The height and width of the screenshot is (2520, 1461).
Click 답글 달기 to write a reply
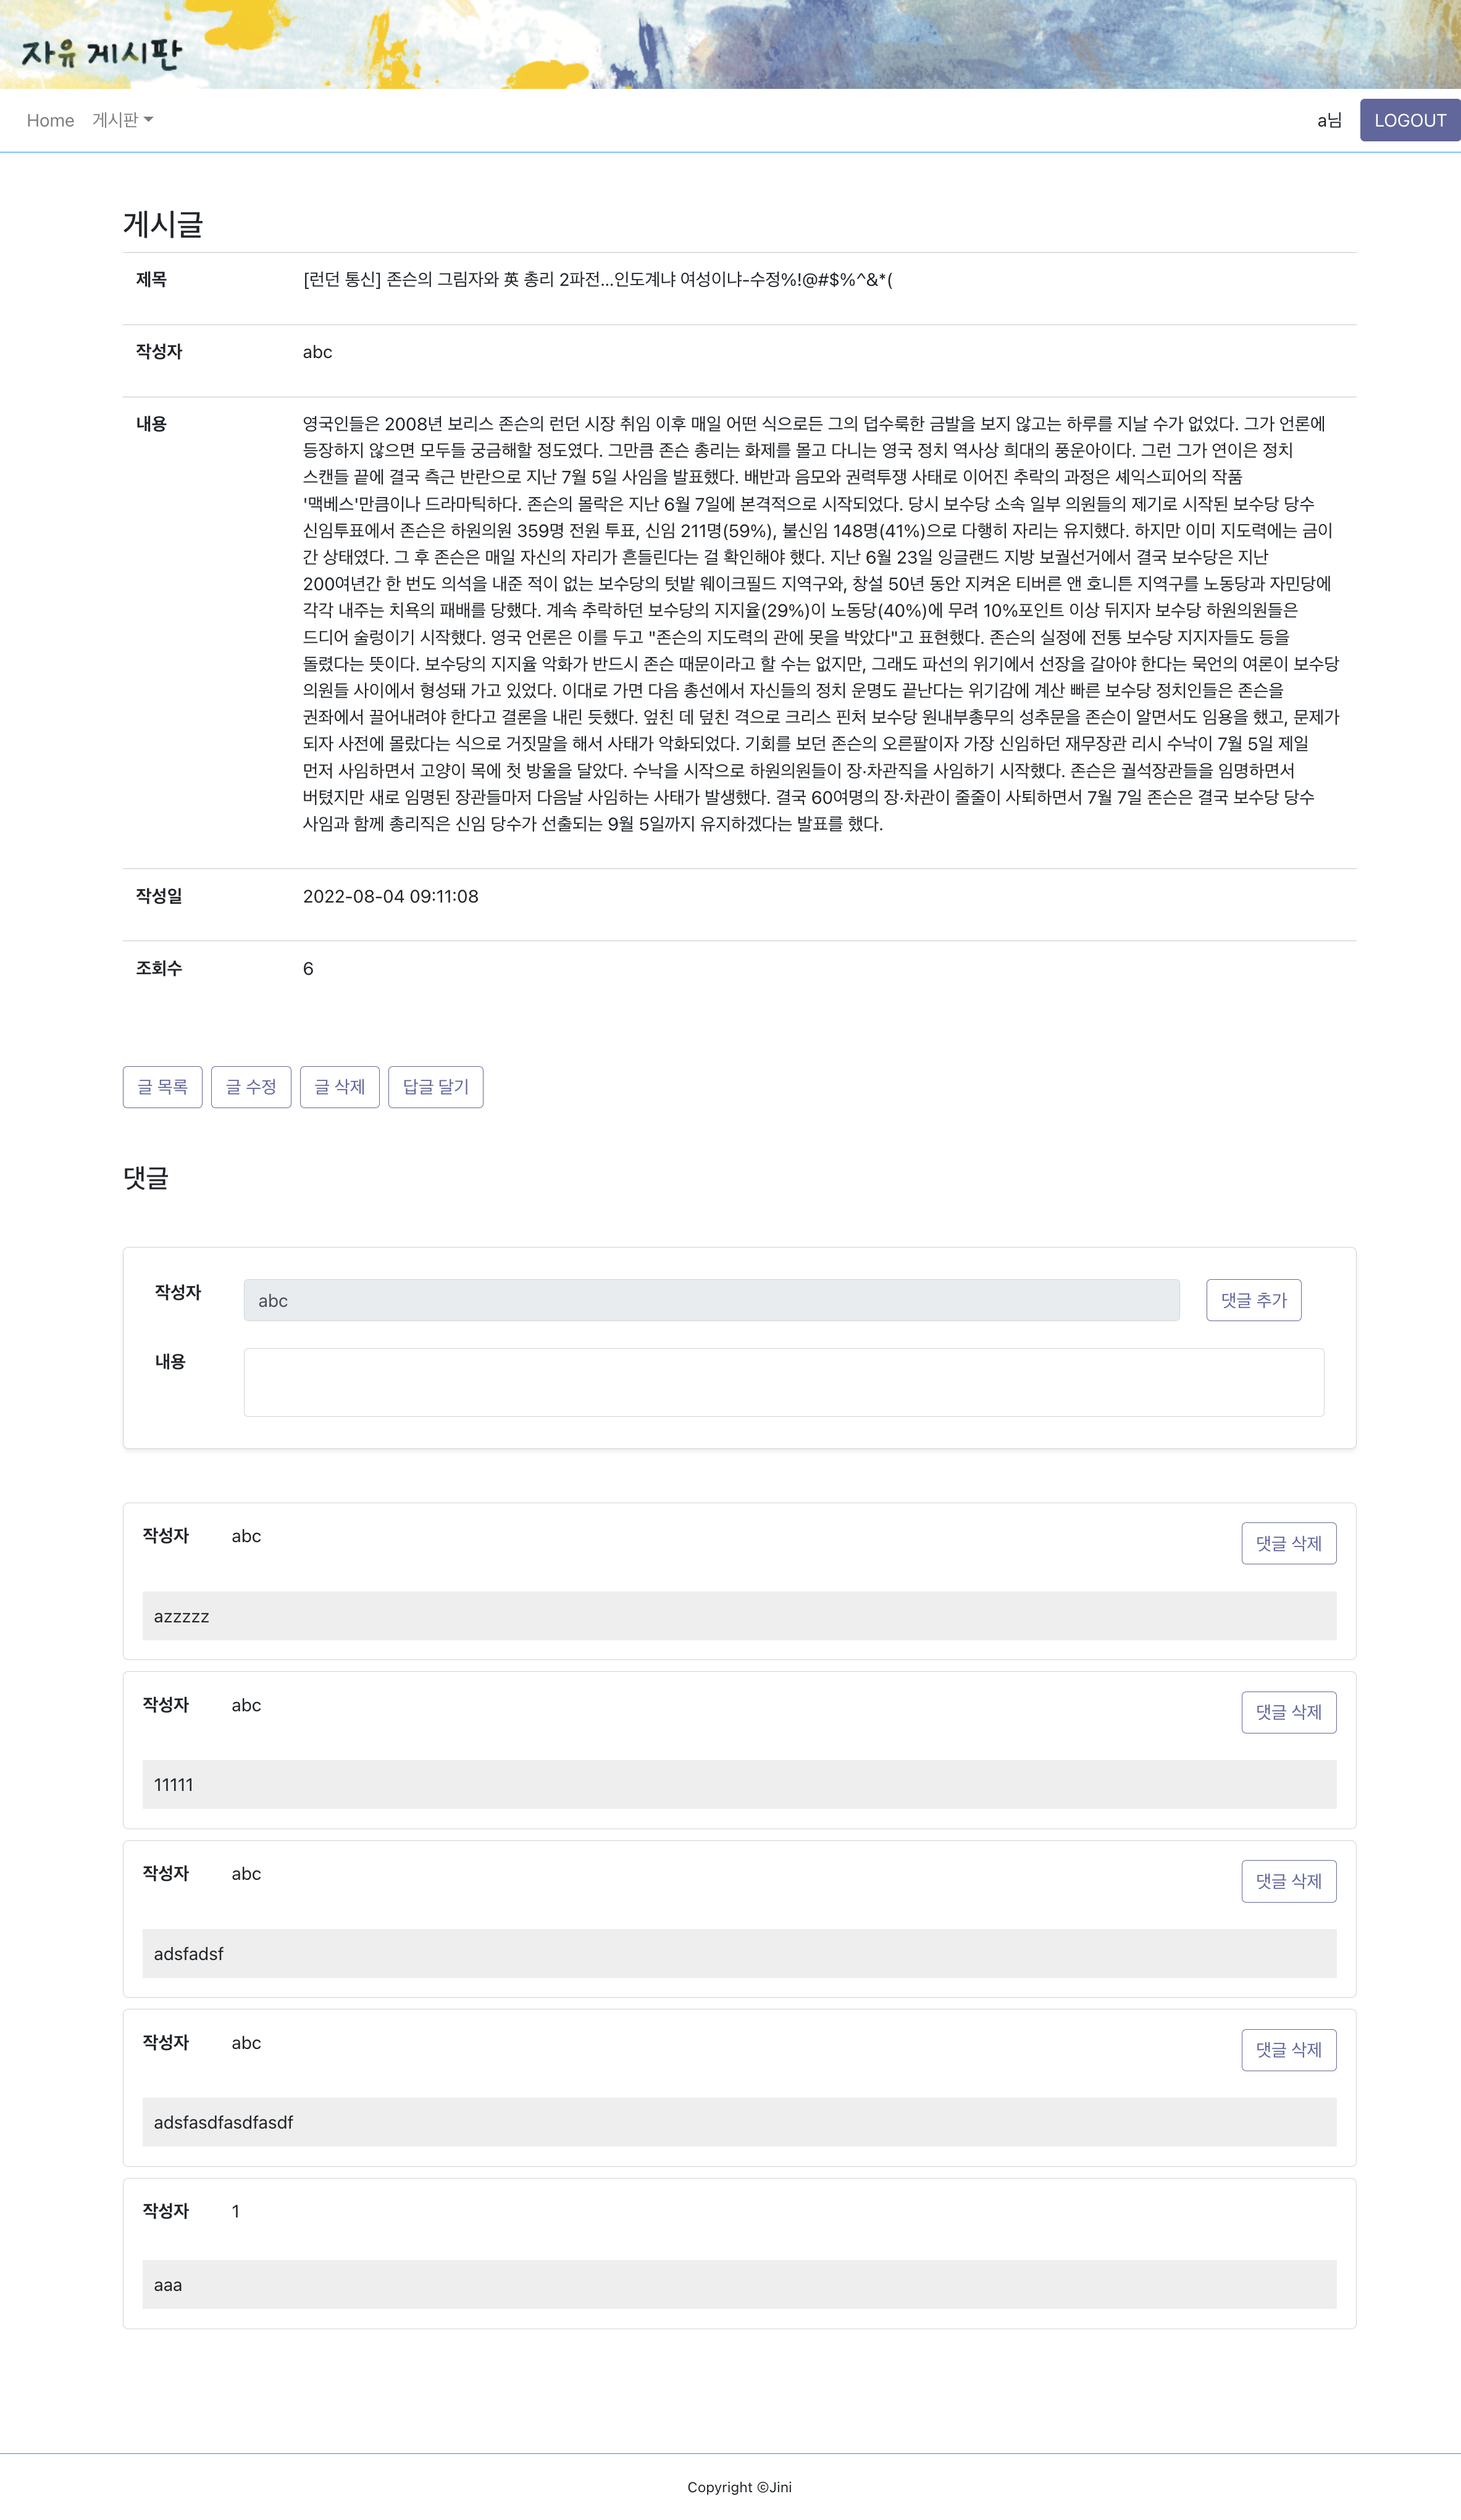(435, 1087)
